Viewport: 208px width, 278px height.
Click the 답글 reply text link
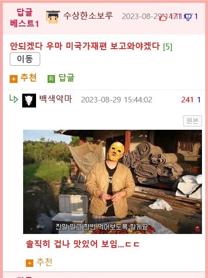point(66,78)
